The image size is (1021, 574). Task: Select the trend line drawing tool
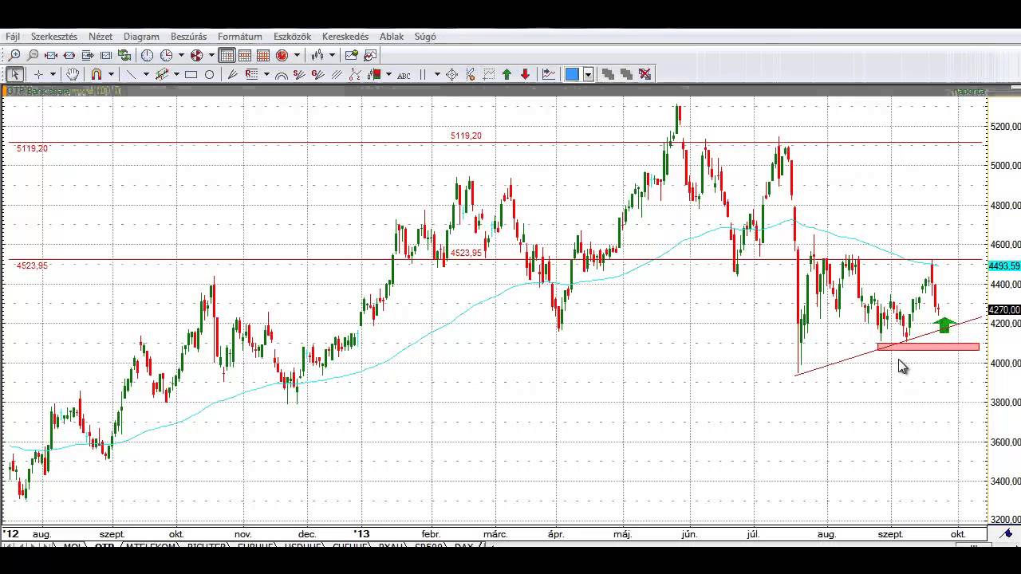point(131,74)
